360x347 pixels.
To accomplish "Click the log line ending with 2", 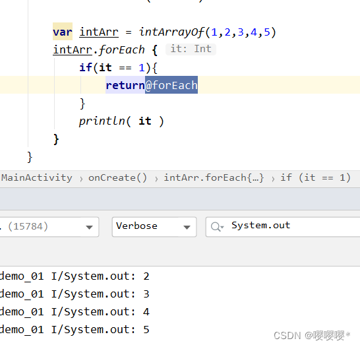I will (75, 276).
